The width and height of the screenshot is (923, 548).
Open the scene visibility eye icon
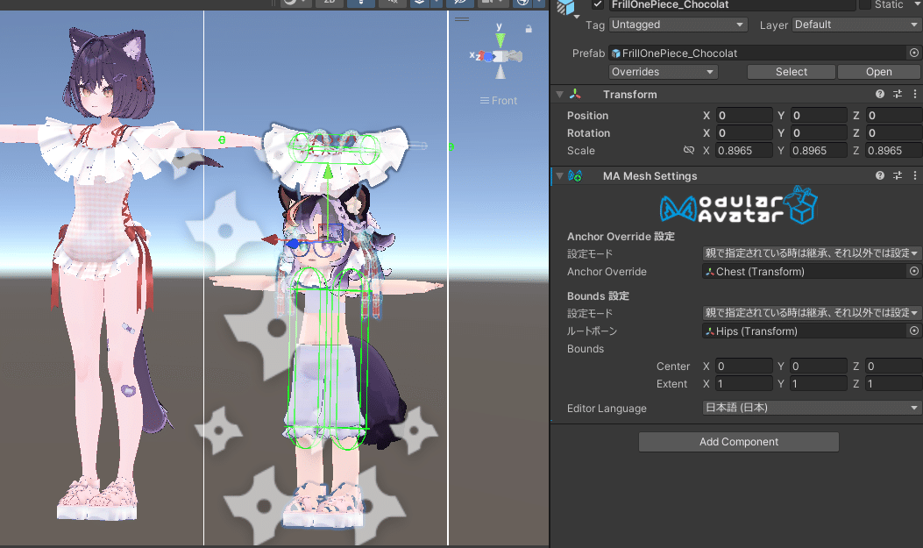coord(459,4)
